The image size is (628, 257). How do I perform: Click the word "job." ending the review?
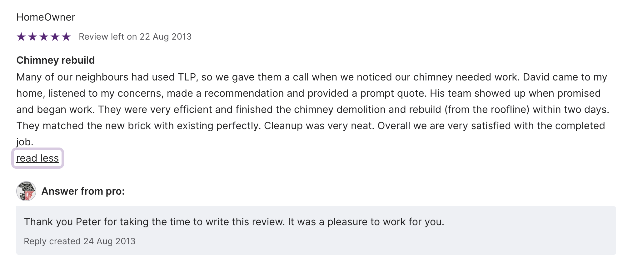click(25, 142)
